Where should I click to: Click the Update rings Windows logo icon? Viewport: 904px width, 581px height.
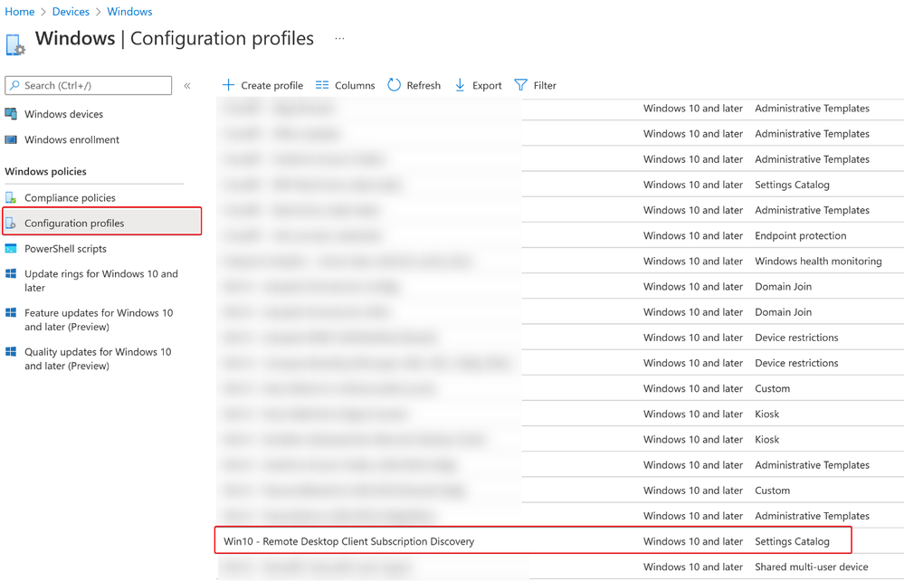[11, 273]
